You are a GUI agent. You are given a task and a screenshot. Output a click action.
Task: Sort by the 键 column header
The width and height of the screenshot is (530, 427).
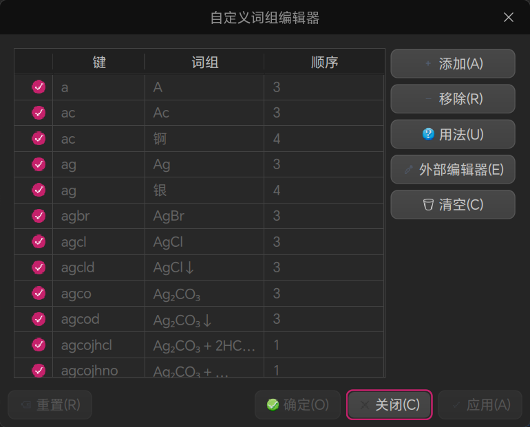[98, 62]
